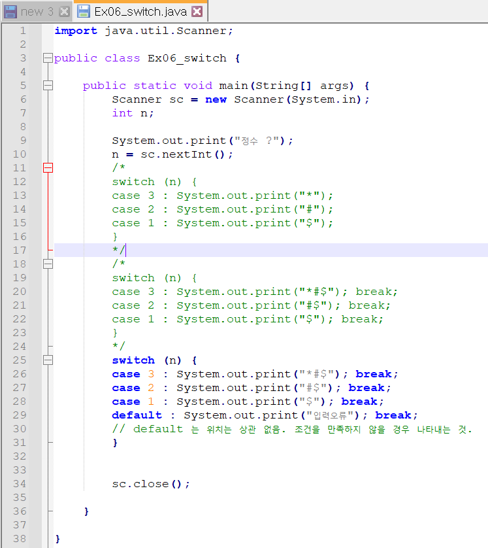
Task: Click 'break' keyword on line 27
Action: [x=366, y=388]
